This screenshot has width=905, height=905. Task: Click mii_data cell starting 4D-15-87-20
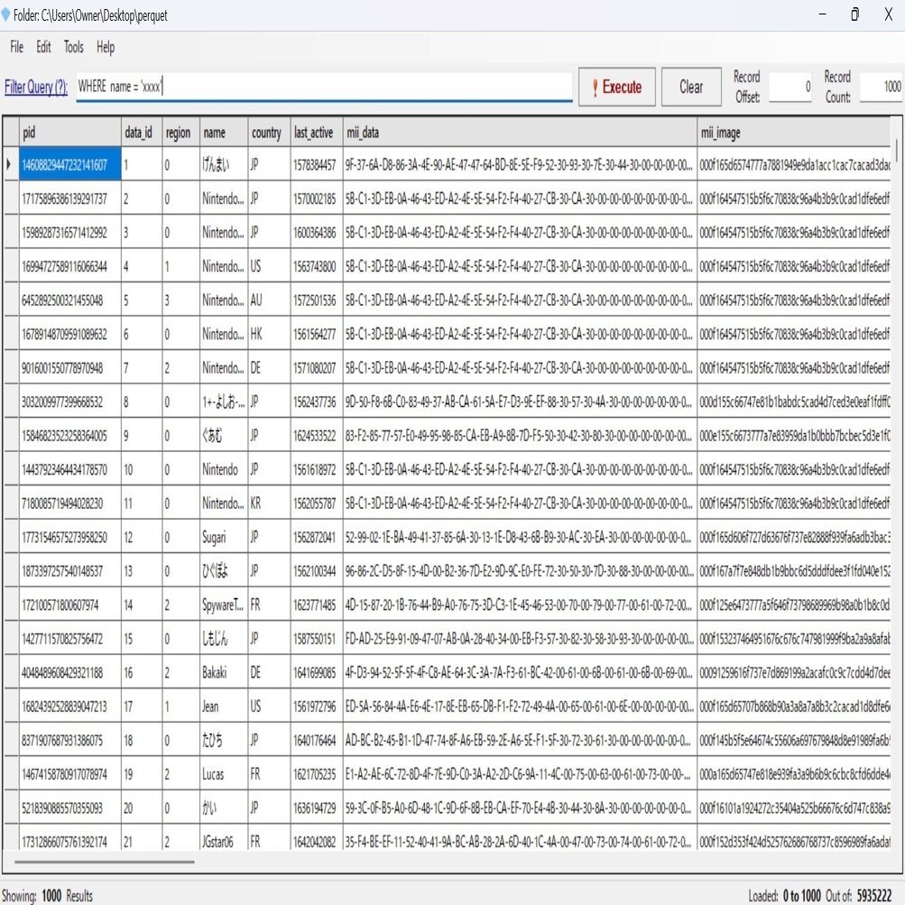[x=520, y=605]
